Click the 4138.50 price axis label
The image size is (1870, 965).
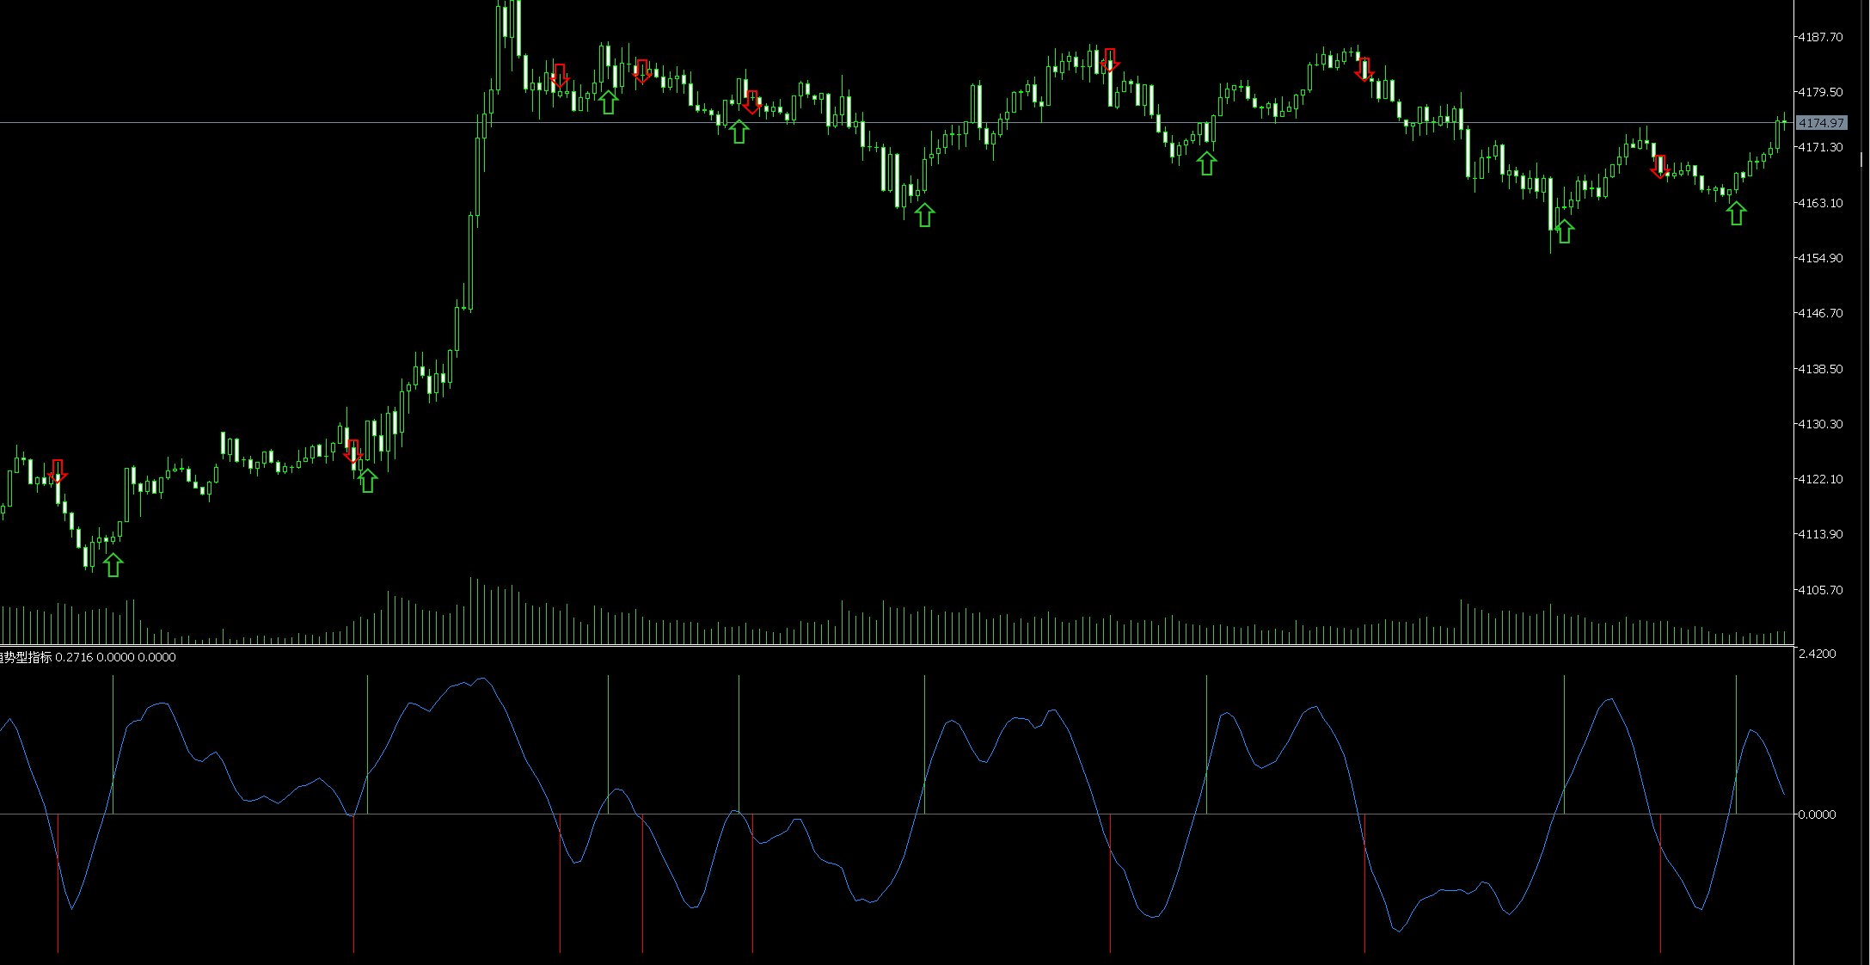[x=1820, y=369]
